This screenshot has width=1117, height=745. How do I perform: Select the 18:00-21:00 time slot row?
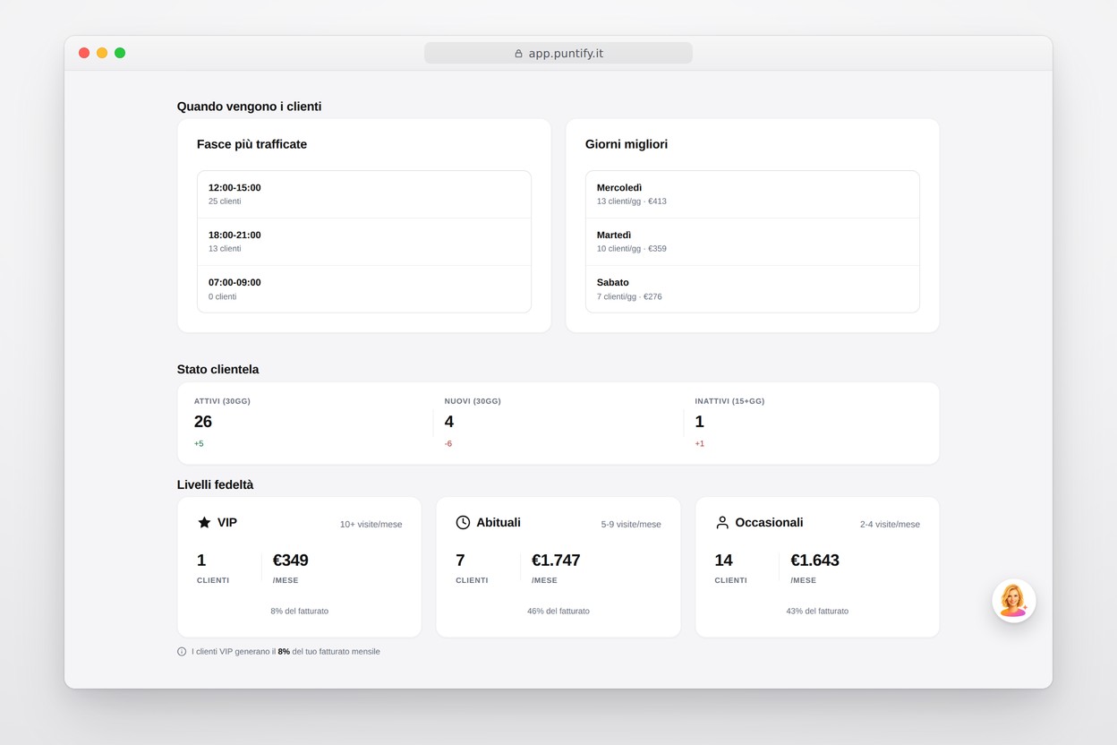pos(364,242)
